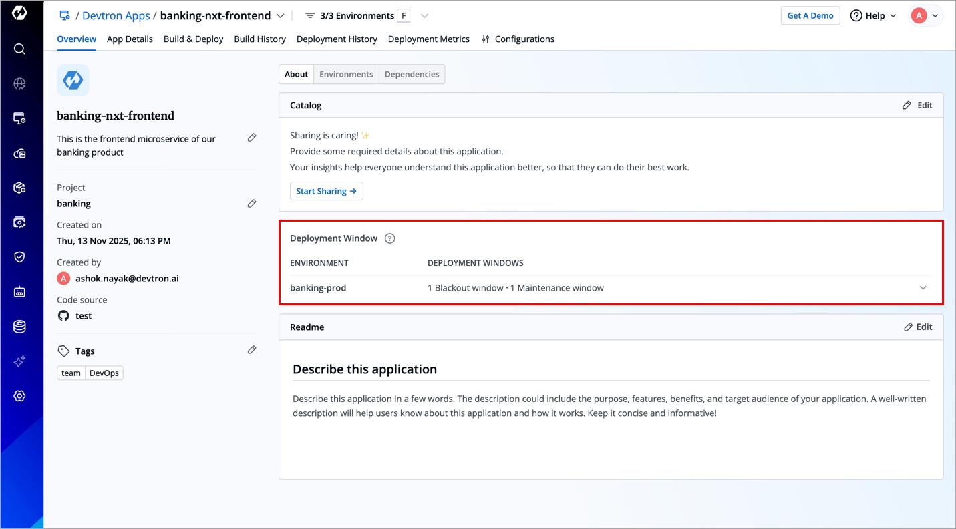Image resolution: width=956 pixels, height=529 pixels.
Task: Click the search icon in the left sidebar
Action: tap(19, 49)
